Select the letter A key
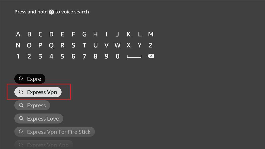 click(18, 34)
